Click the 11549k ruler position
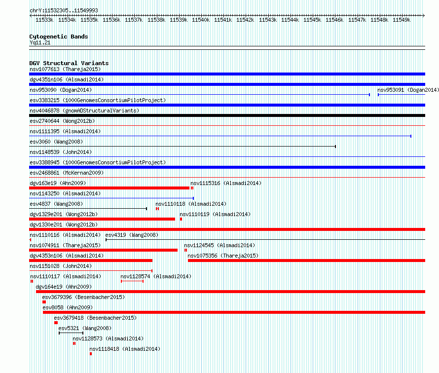 [402, 20]
